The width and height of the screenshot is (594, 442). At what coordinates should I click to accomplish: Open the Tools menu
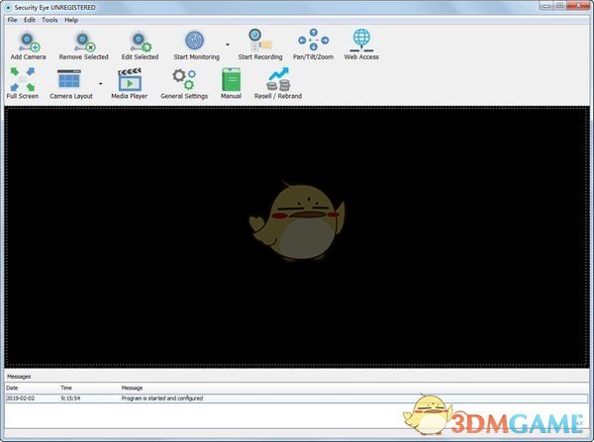49,20
